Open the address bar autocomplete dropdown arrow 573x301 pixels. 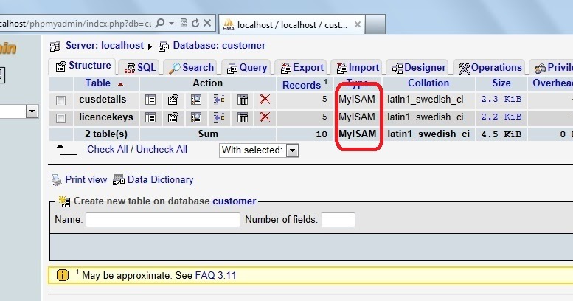171,24
